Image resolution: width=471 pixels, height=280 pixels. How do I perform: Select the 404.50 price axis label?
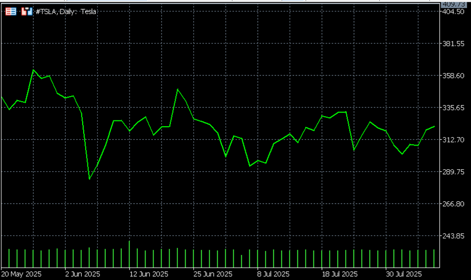pyautogui.click(x=454, y=12)
